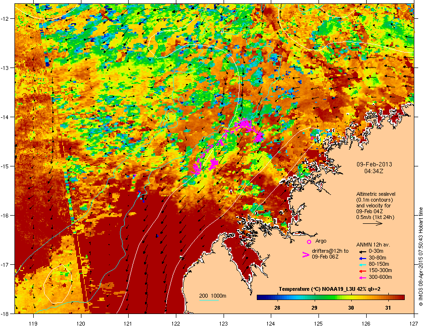Click the longitude axis label 123
The width and height of the screenshot is (424, 328).
pyautogui.click(x=224, y=323)
